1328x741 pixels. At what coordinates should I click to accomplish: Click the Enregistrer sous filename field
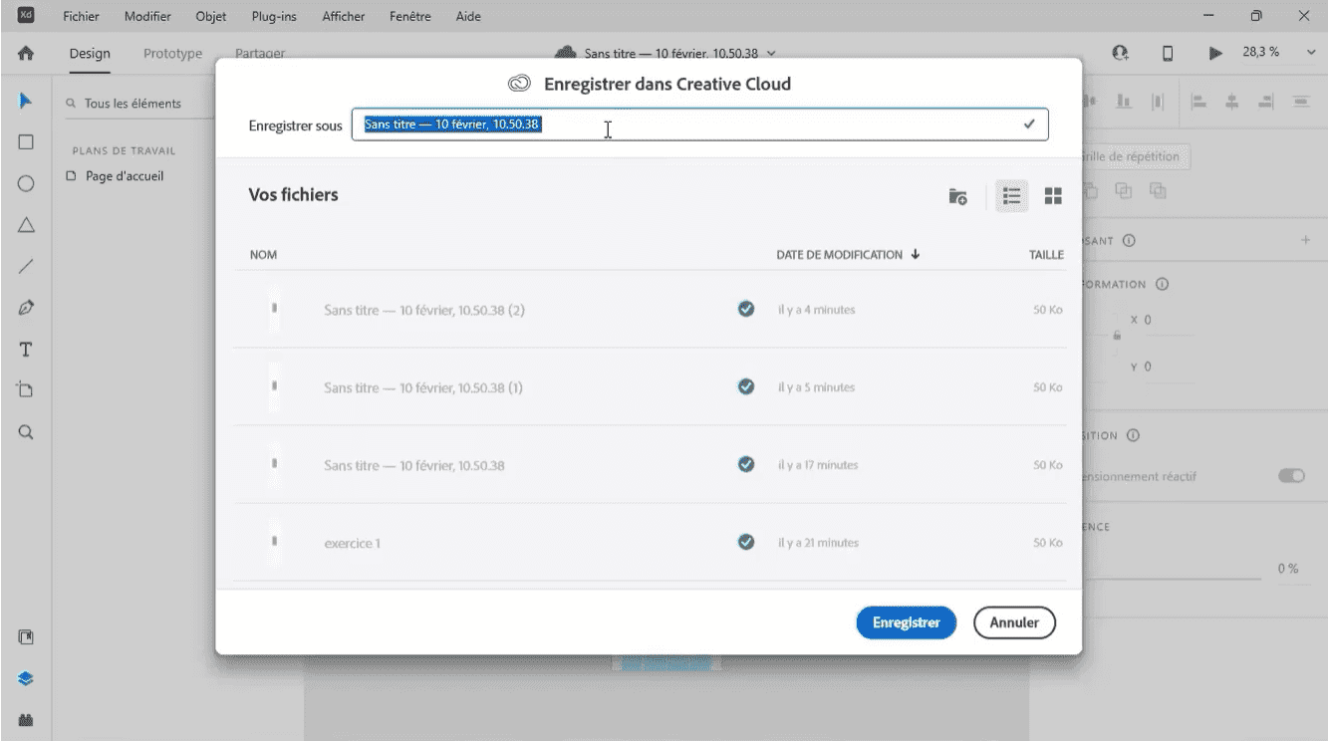[699, 124]
